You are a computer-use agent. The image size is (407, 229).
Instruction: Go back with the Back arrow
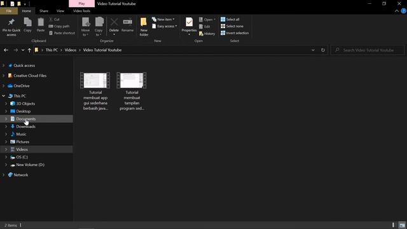tap(6, 50)
